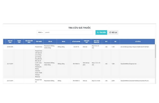Click the NĐ/HL column header

(64, 42)
